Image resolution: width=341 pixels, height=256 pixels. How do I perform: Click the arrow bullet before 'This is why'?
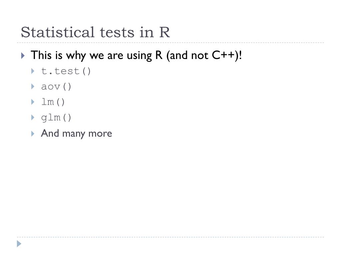point(23,56)
